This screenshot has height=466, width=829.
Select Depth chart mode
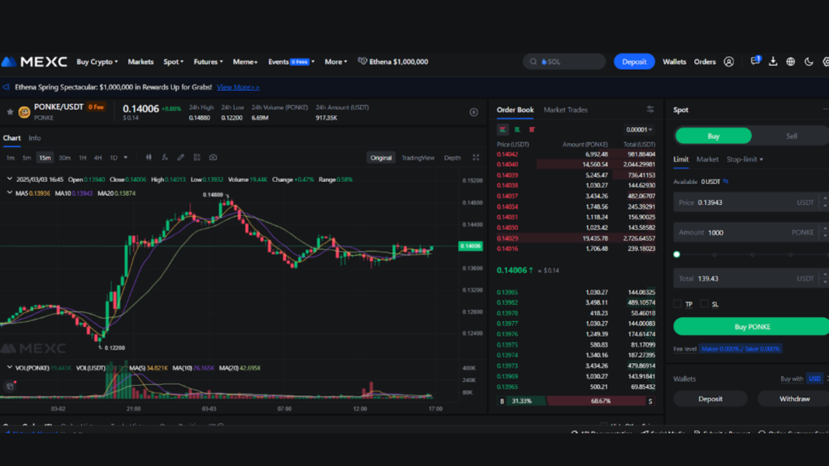pyautogui.click(x=453, y=158)
